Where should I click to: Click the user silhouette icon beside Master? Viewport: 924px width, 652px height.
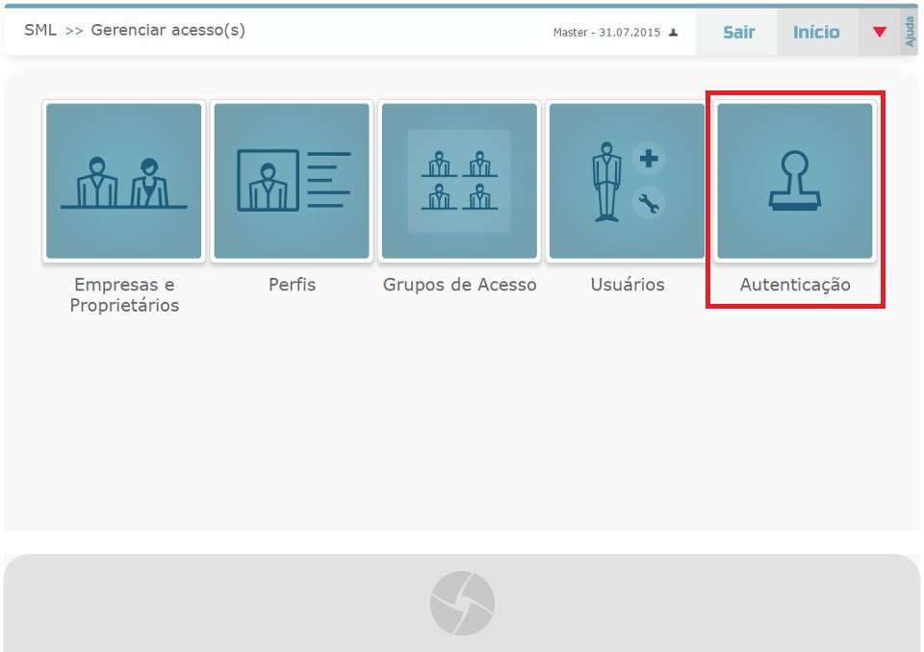pyautogui.click(x=674, y=33)
